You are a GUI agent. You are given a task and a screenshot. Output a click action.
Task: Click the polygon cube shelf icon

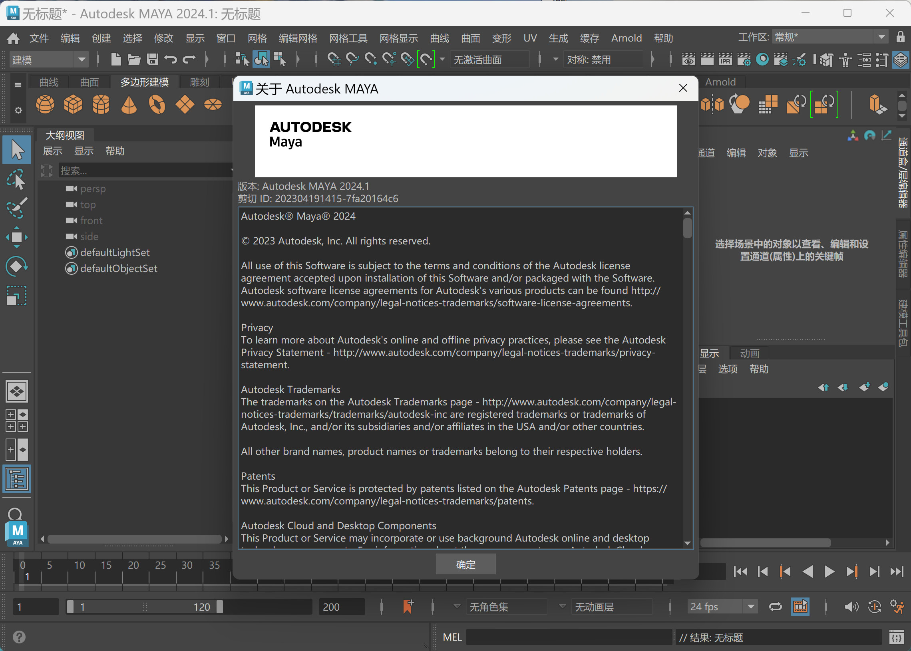(x=73, y=105)
